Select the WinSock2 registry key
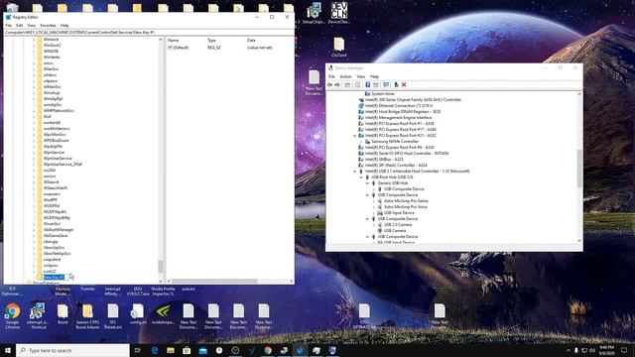The width and height of the screenshot is (635, 357). click(x=52, y=46)
